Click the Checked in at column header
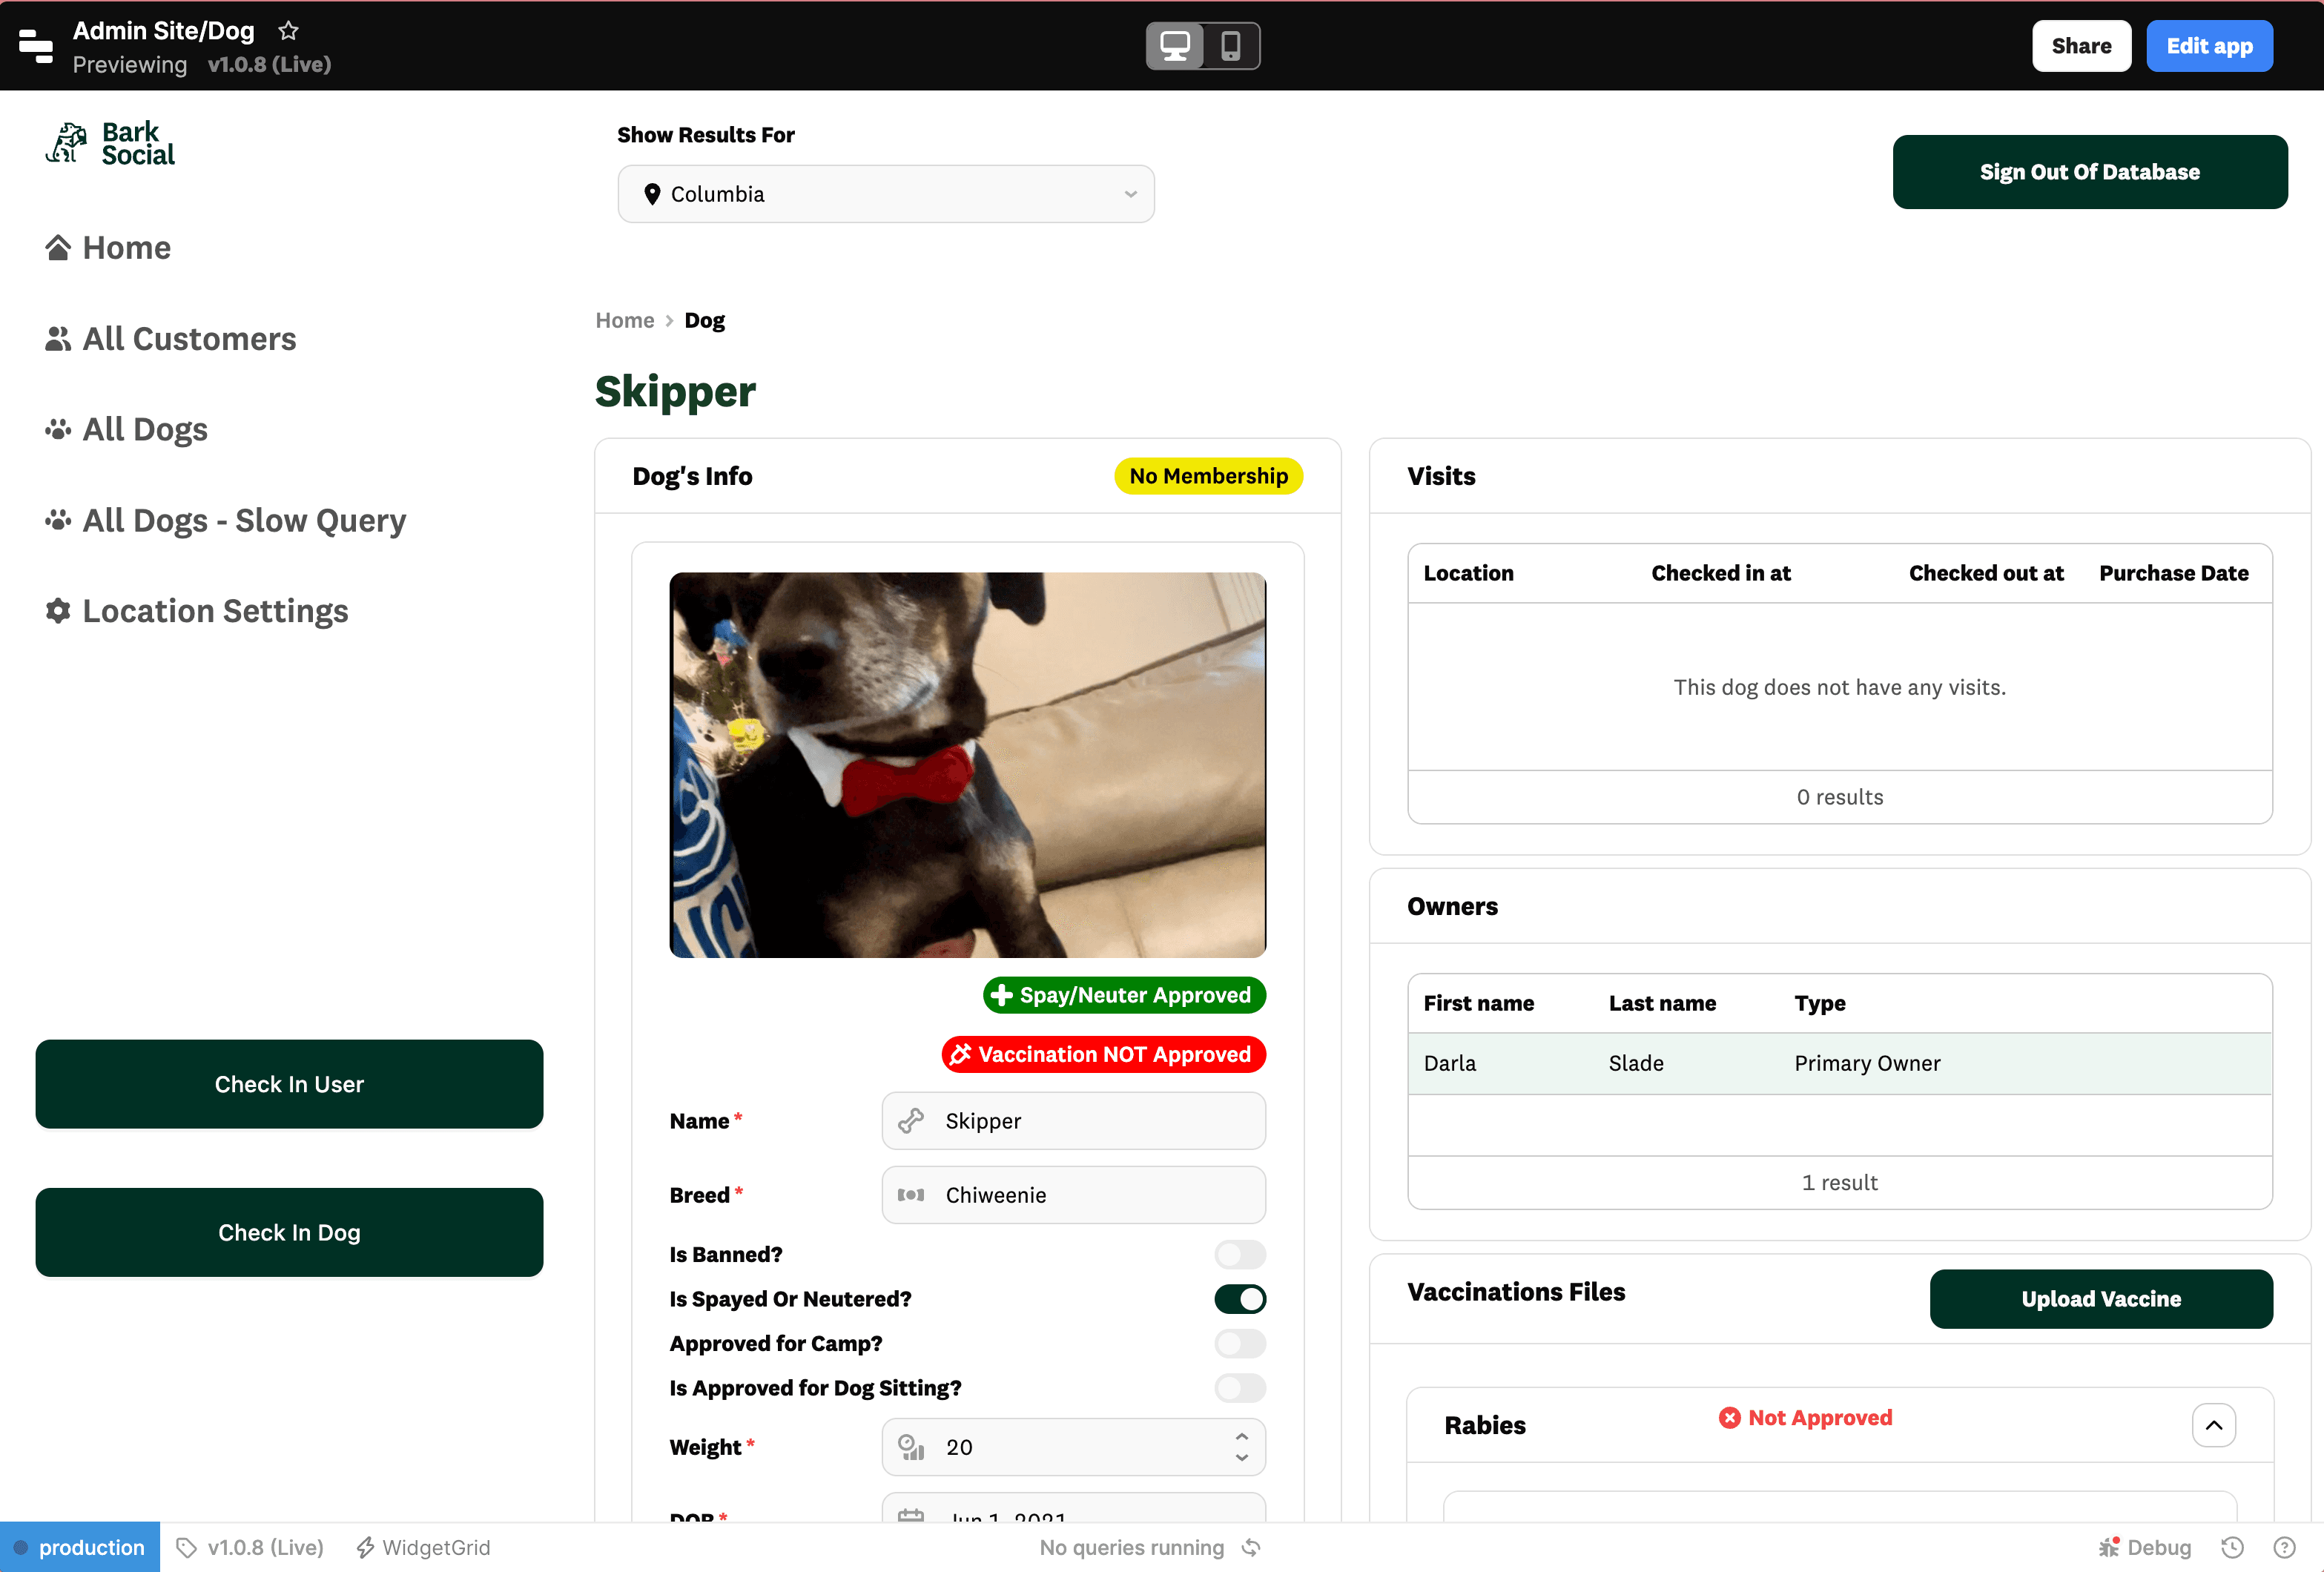 click(x=1721, y=573)
